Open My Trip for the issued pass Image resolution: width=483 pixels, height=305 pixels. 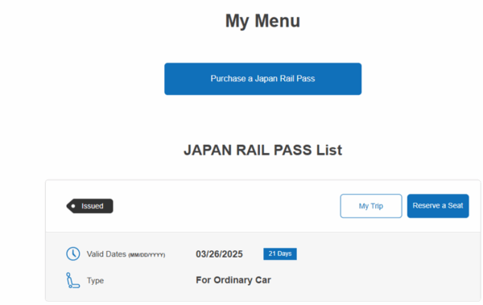coord(371,206)
